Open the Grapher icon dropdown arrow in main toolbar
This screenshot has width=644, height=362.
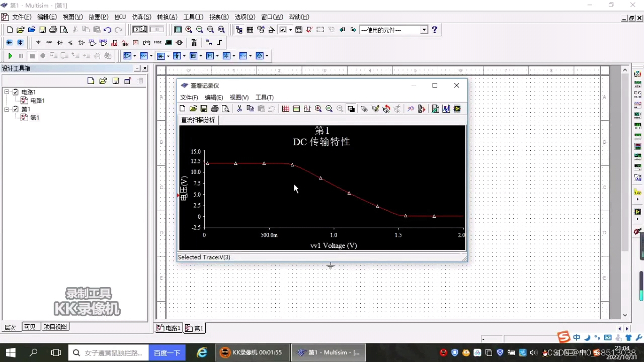click(x=290, y=30)
